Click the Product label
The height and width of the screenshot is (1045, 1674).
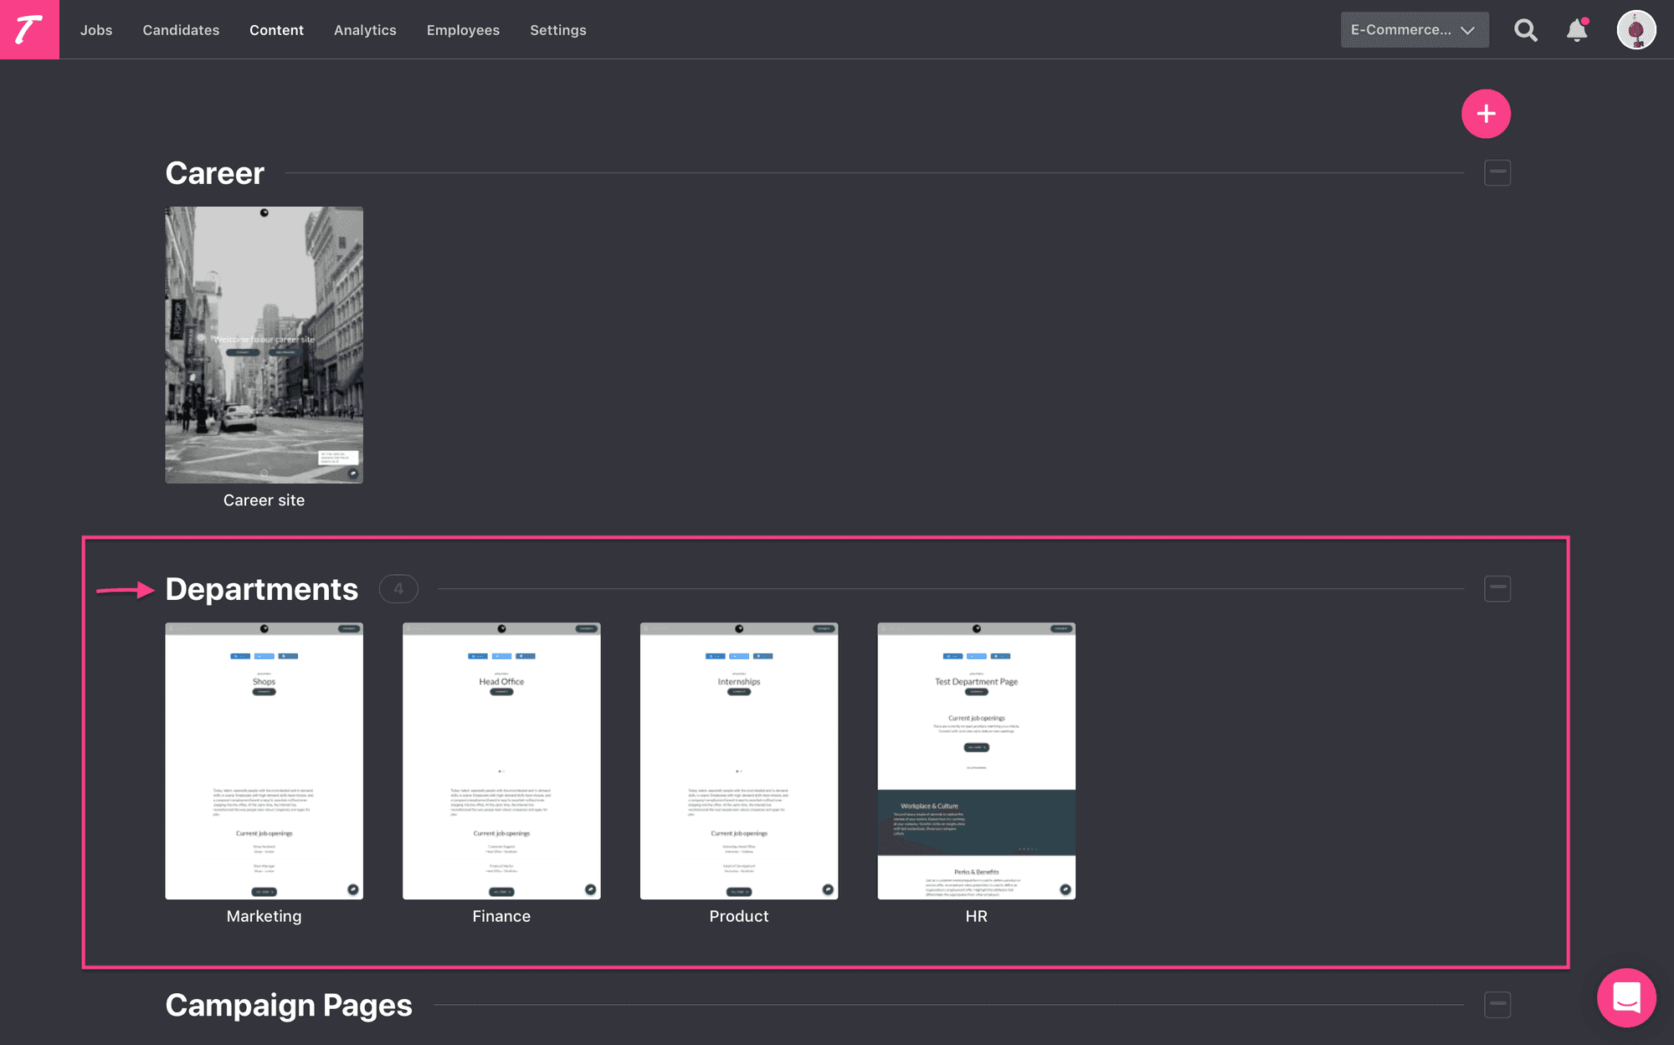tap(739, 916)
